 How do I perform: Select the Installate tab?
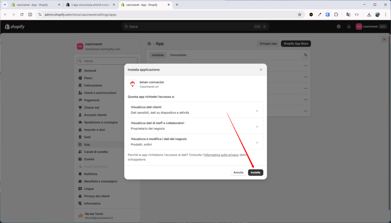158,55
